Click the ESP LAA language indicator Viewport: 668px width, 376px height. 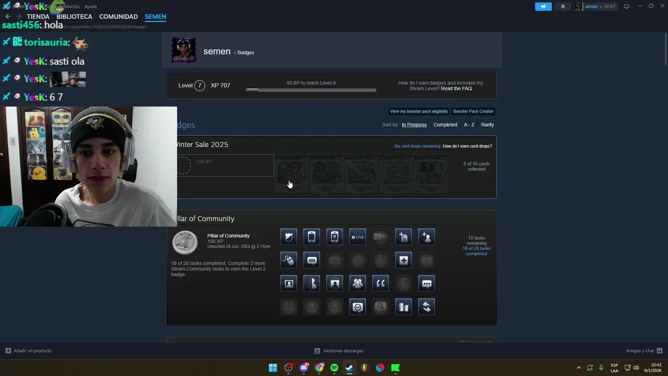point(614,368)
